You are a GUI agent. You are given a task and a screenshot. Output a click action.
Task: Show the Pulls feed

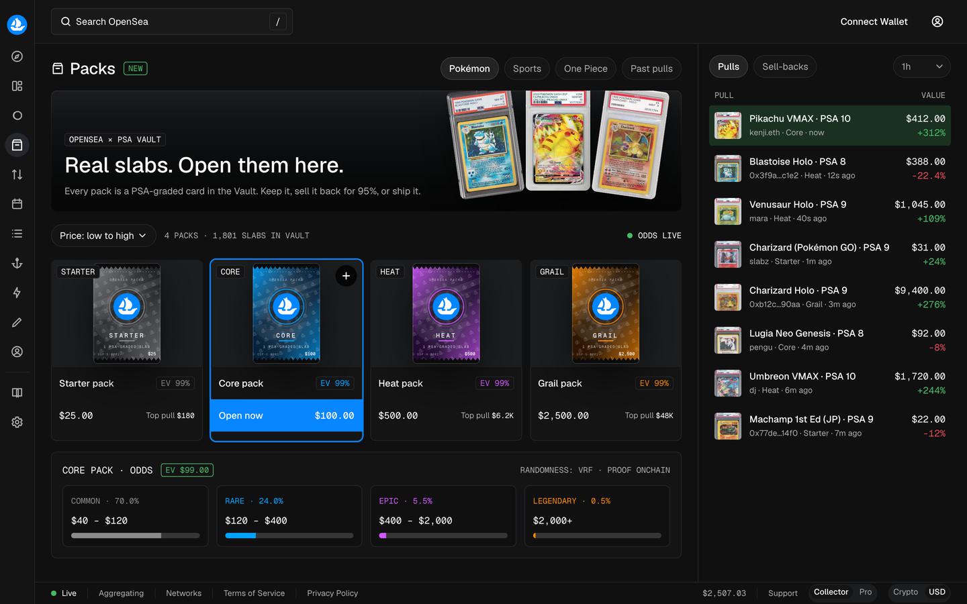coord(729,66)
